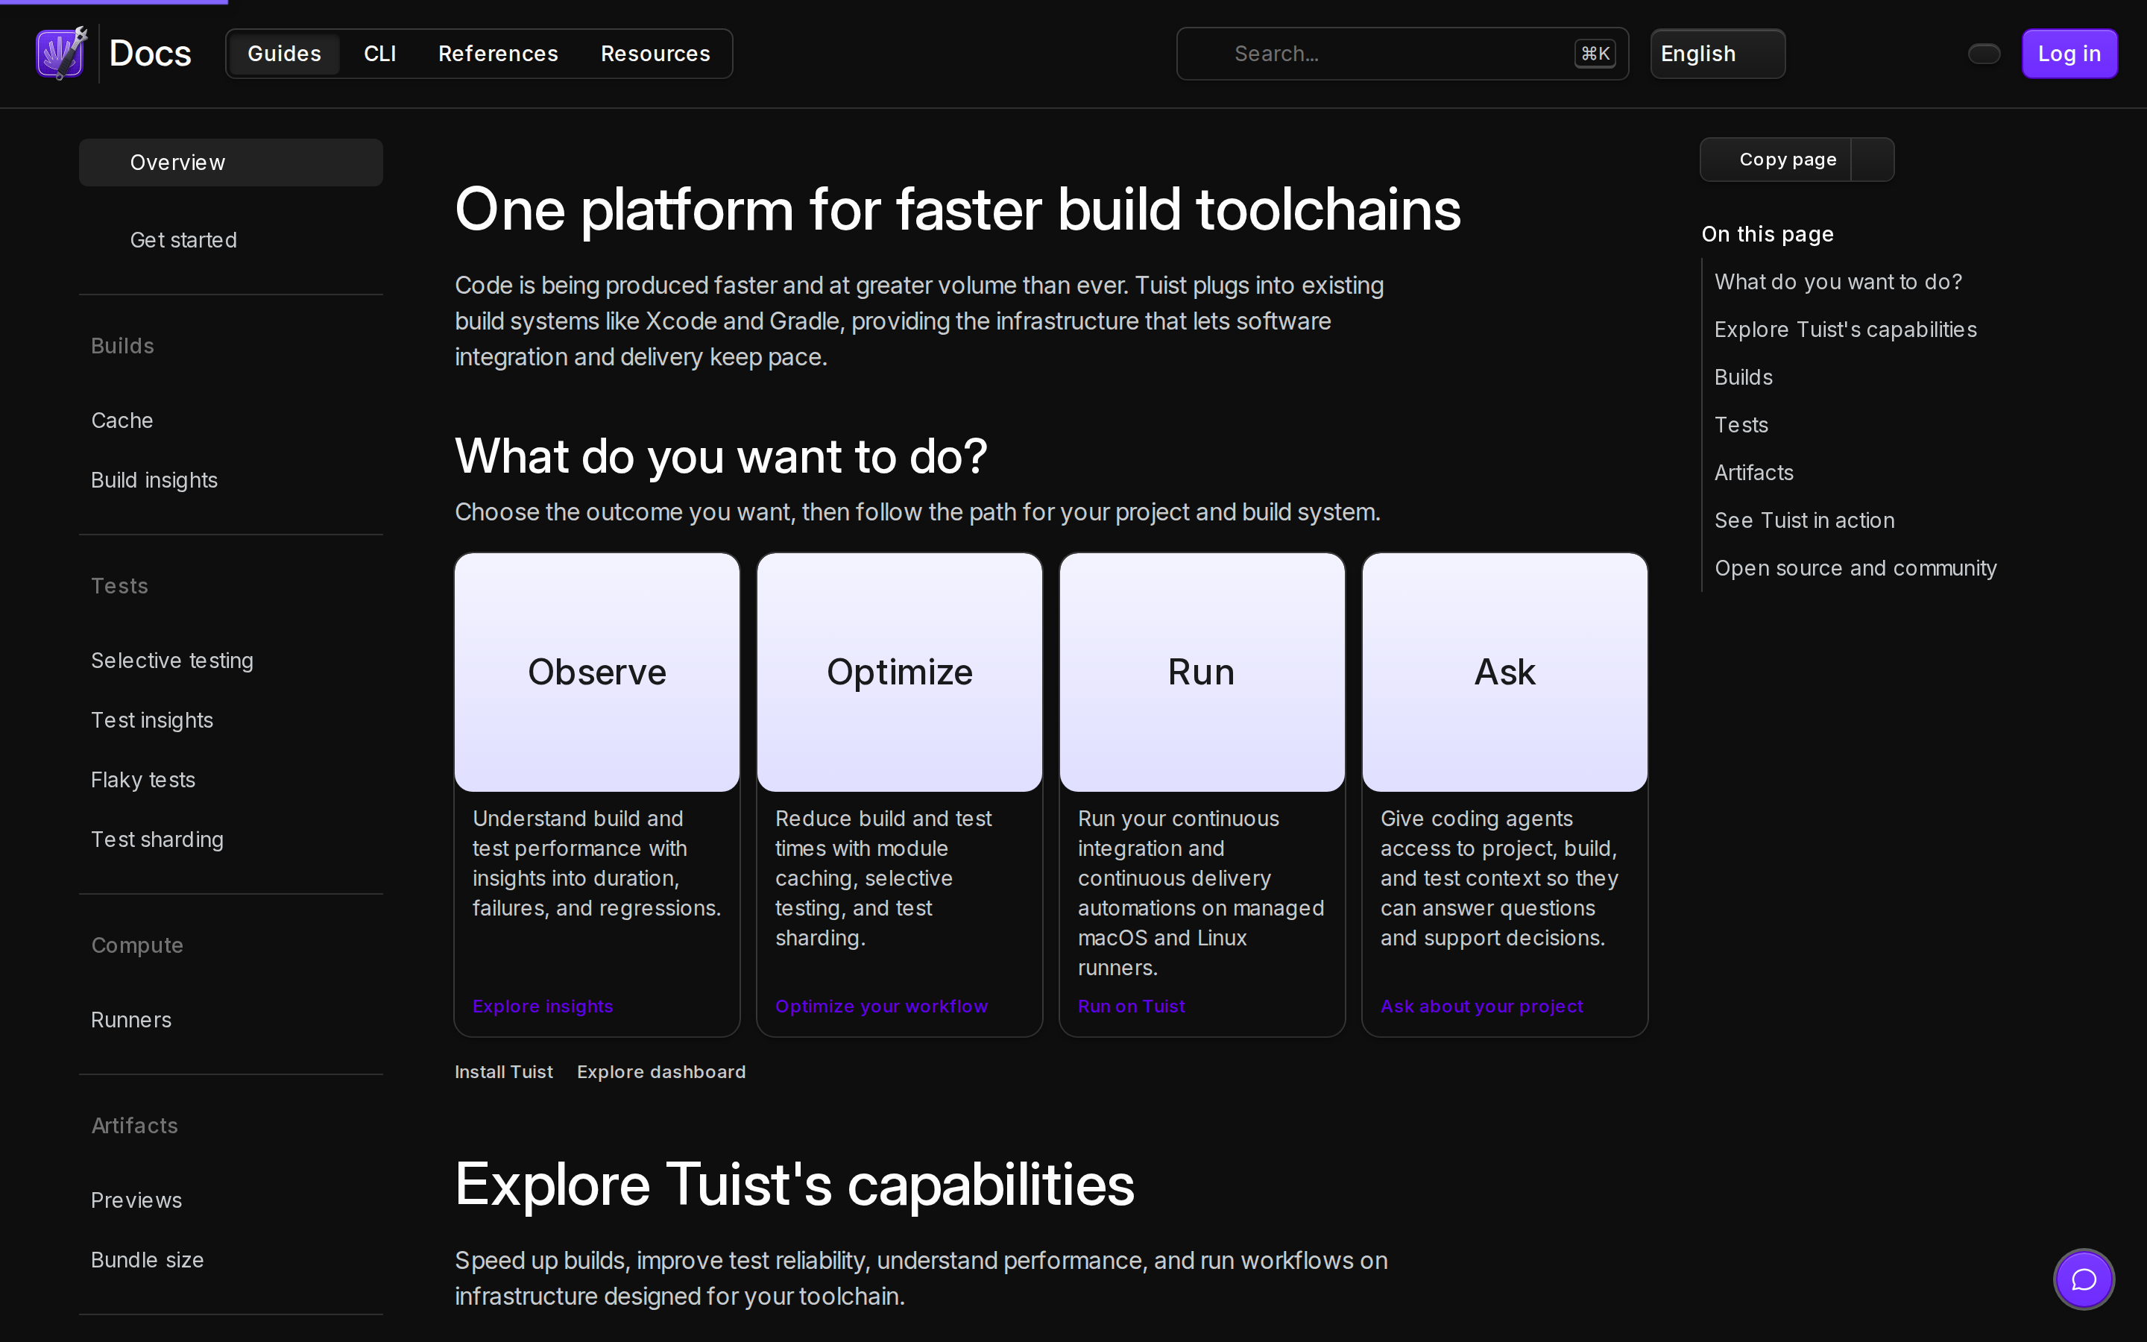The height and width of the screenshot is (1342, 2147).
Task: Click the Optimize card image
Action: point(900,672)
